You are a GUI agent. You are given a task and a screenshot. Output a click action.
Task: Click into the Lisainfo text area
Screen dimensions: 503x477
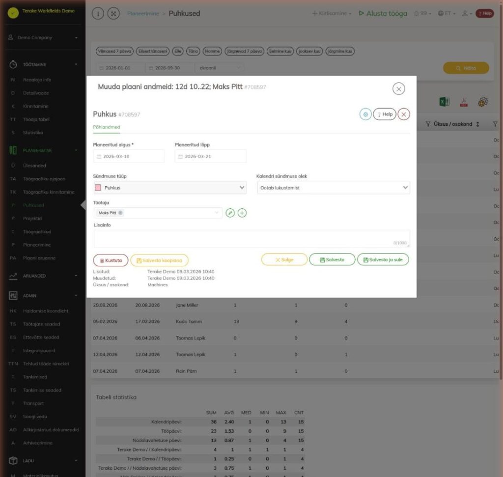tap(252, 239)
